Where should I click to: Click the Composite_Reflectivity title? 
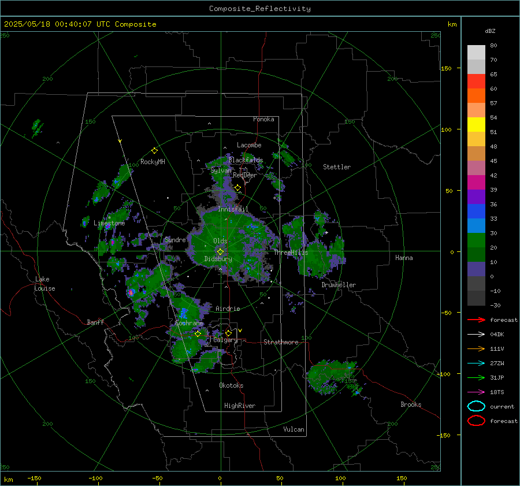coord(259,9)
